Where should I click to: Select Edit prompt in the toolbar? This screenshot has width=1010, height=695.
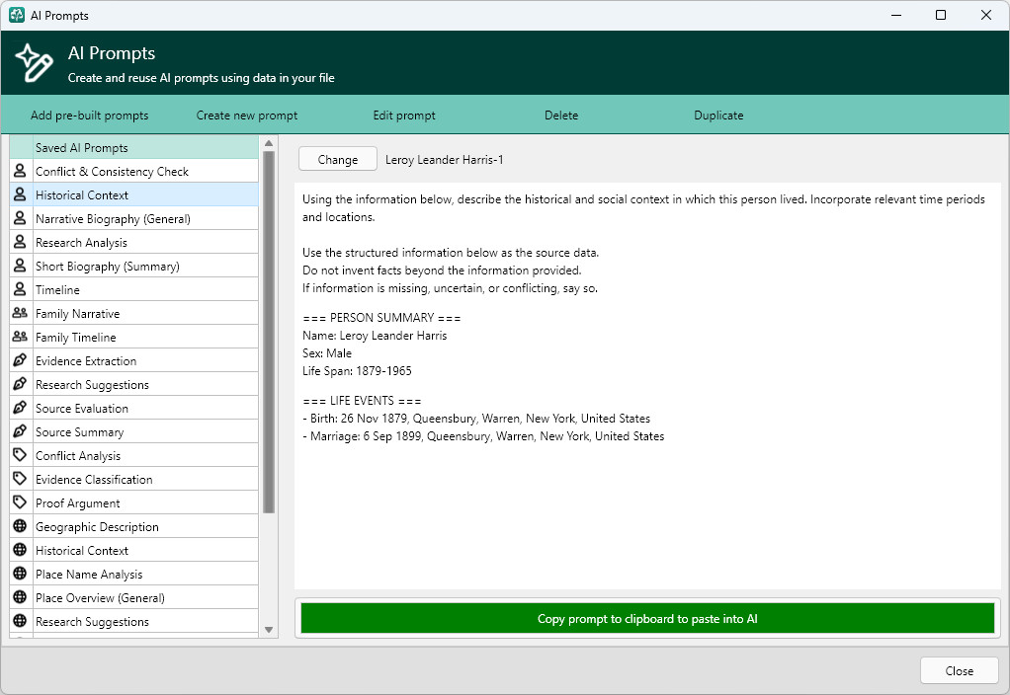click(x=404, y=116)
